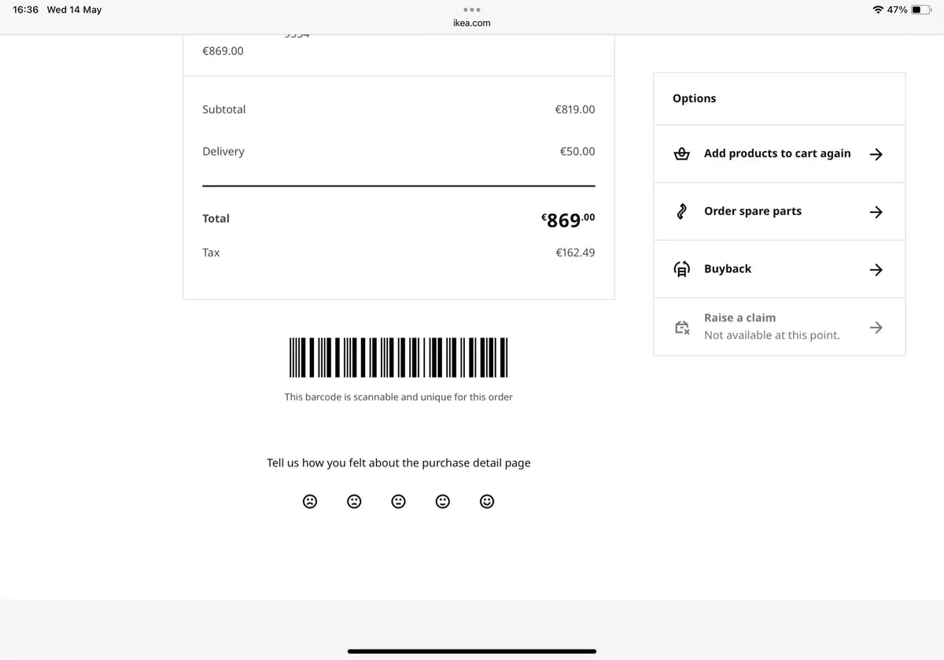Click the Buyback recycle icon
944x660 pixels.
point(682,269)
